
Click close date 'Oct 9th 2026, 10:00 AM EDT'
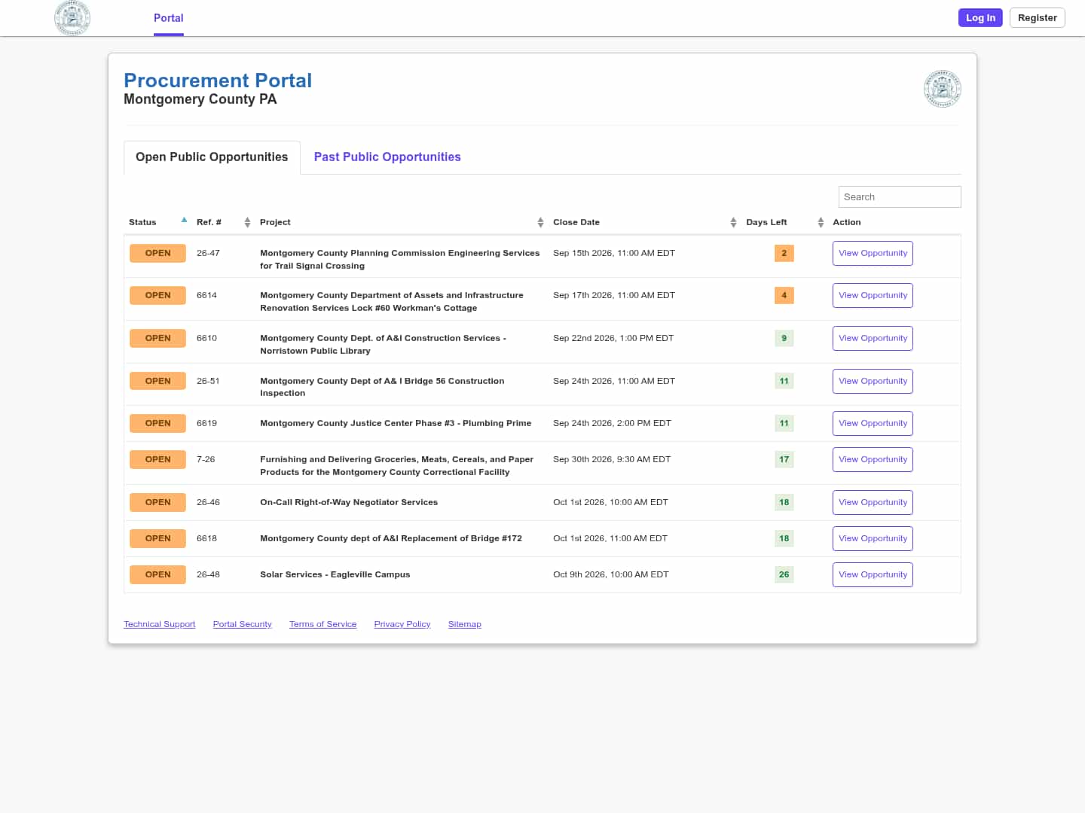pos(611,575)
